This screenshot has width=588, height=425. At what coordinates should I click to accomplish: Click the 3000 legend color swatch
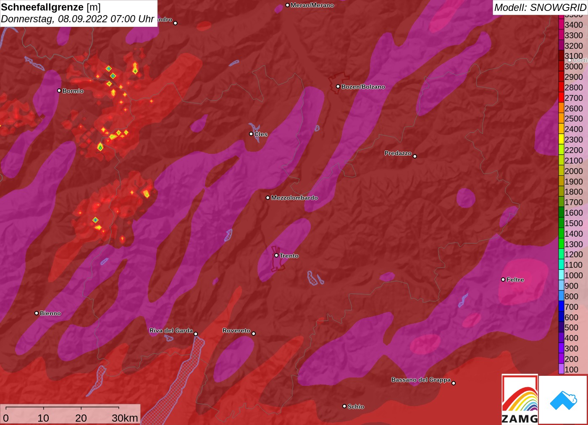click(561, 66)
